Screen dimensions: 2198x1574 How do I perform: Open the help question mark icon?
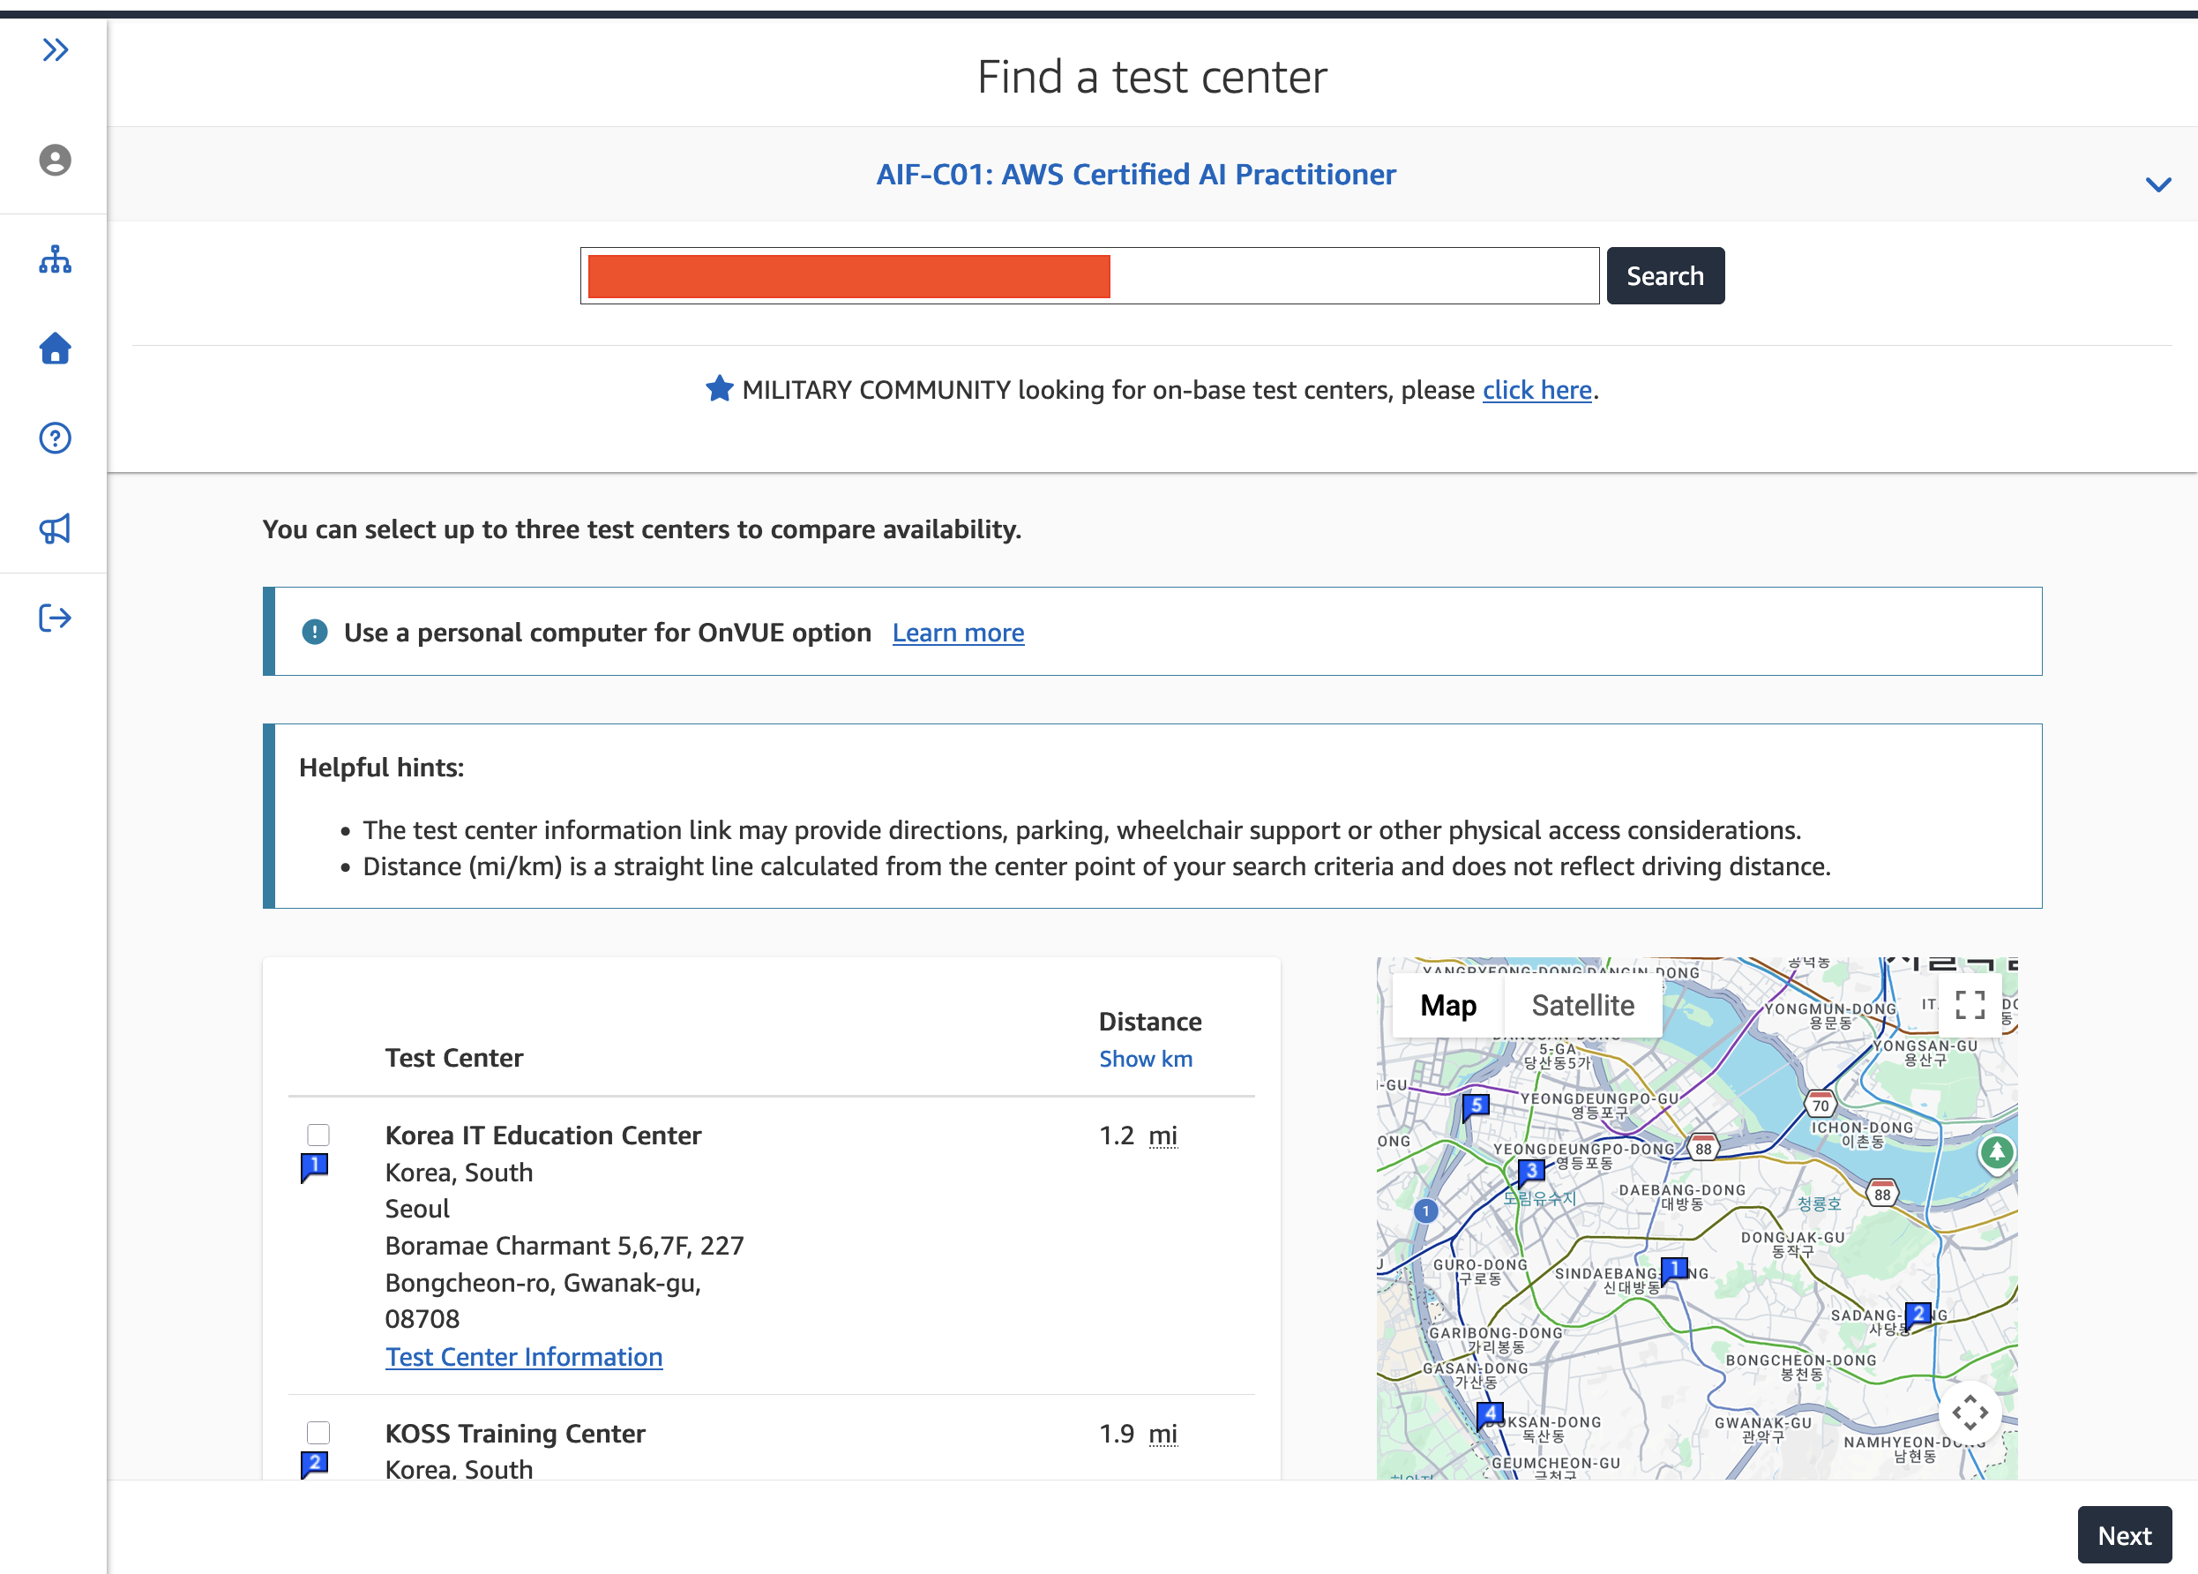[x=56, y=438]
